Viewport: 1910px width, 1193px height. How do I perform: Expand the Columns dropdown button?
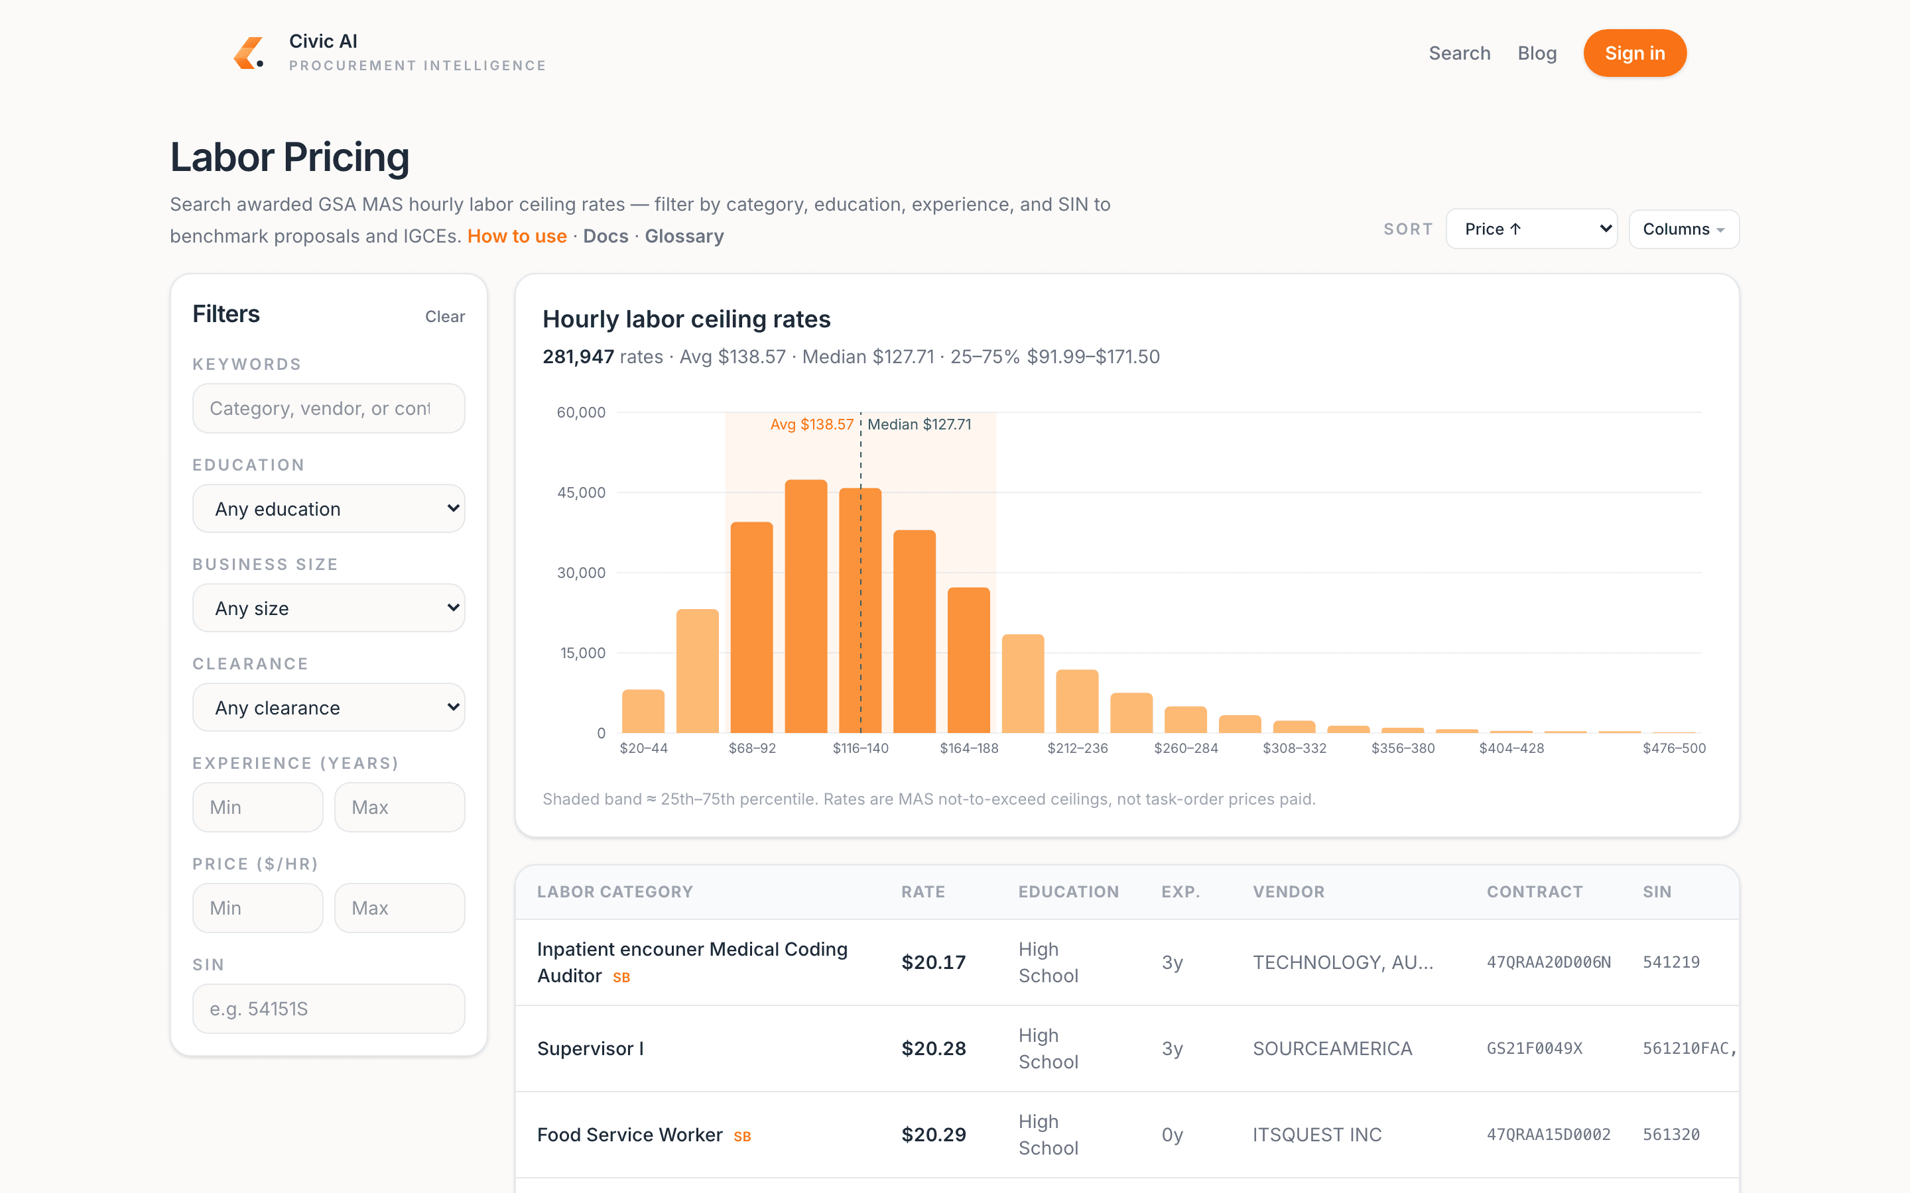point(1683,229)
